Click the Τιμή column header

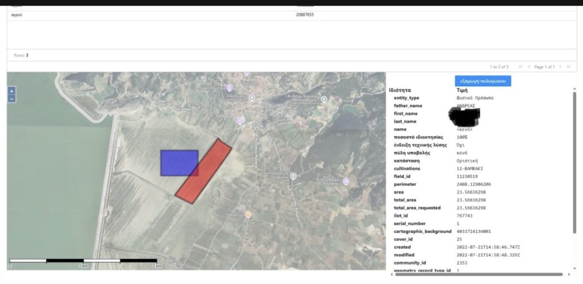pos(462,90)
